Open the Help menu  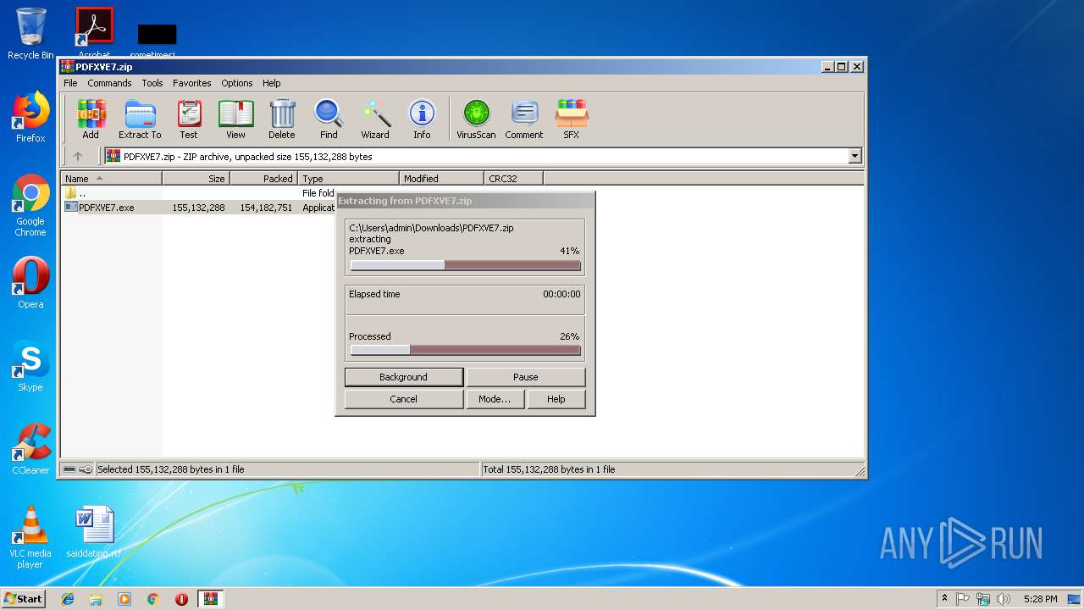coord(271,83)
